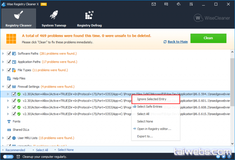This screenshot has height=160, width=235.
Task: Select Open in Registry editor menu item
Action: tap(154, 129)
